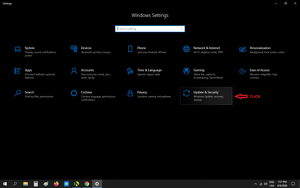Open the Windows Start menu

coord(5,184)
